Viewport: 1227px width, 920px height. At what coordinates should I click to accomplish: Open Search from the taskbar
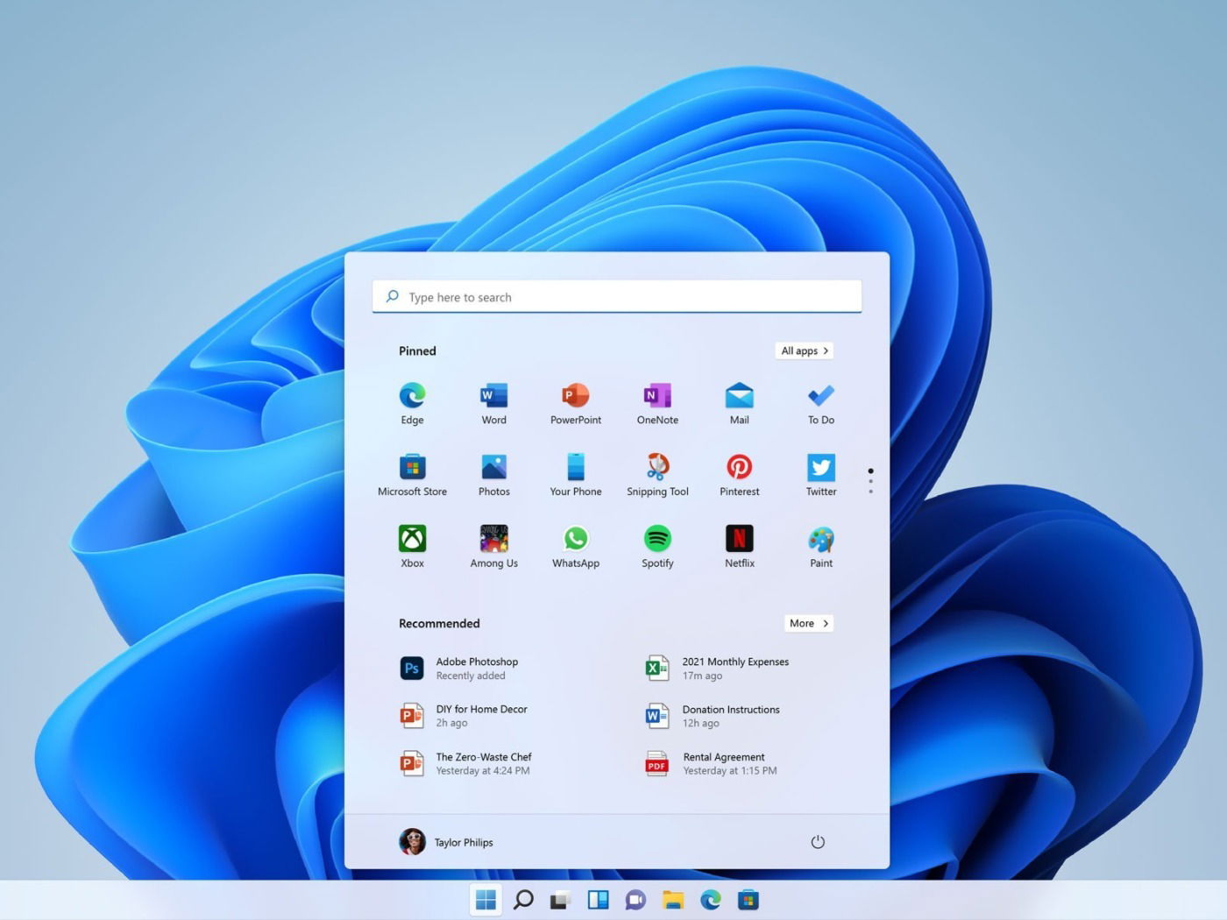[x=523, y=899]
